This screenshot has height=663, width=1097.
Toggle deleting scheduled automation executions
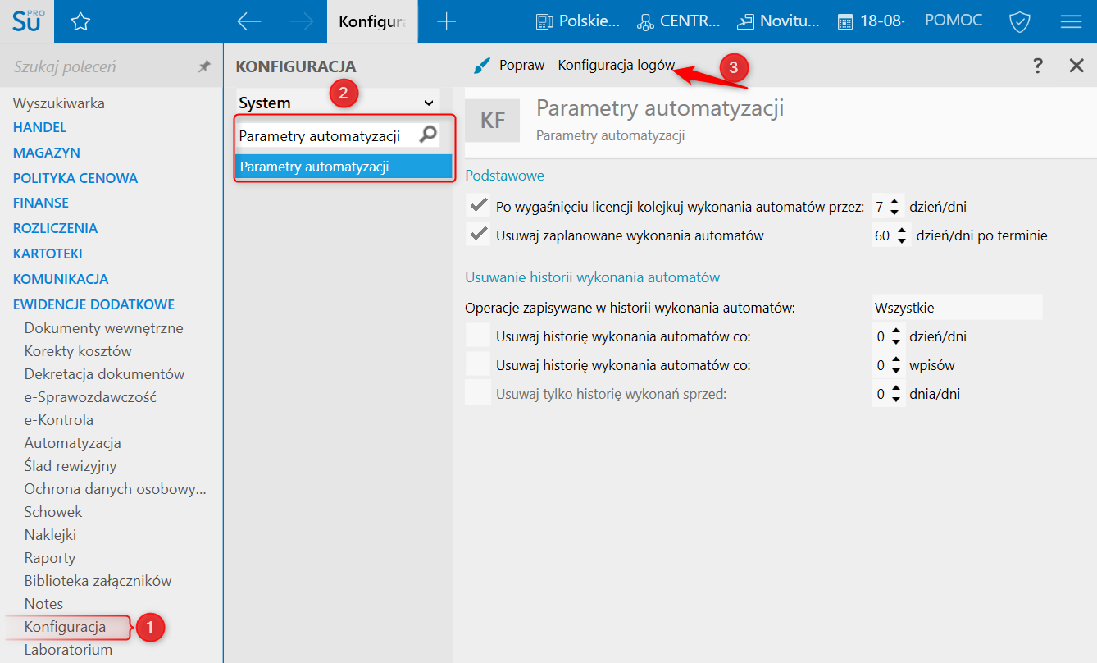click(478, 235)
